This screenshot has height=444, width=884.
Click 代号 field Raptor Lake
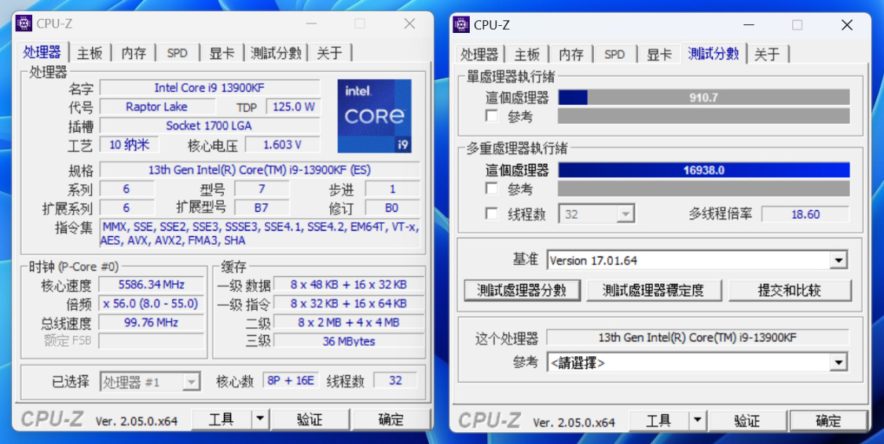click(x=157, y=107)
